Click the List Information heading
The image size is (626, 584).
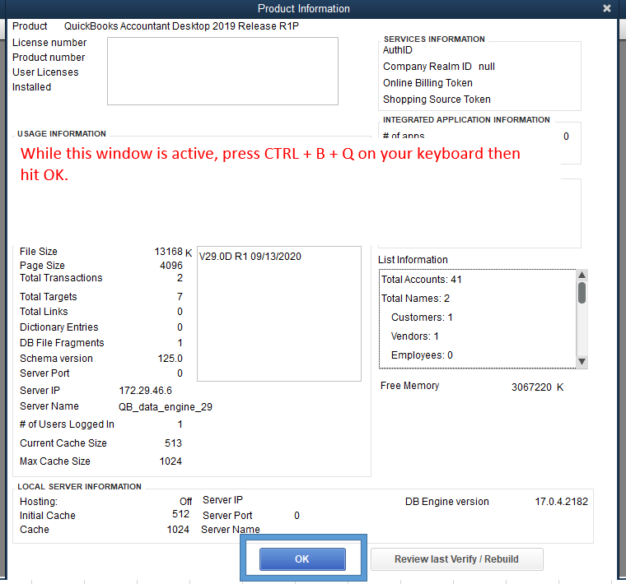pyautogui.click(x=413, y=260)
